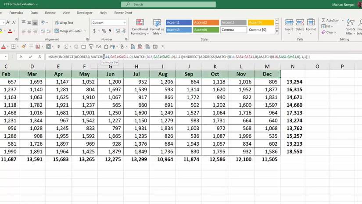The image size is (362, 204).
Task: Toggle Wrap Text for the cell
Action: (x=64, y=22)
